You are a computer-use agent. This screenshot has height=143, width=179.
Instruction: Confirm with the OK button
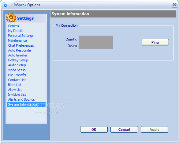[x=94, y=129]
